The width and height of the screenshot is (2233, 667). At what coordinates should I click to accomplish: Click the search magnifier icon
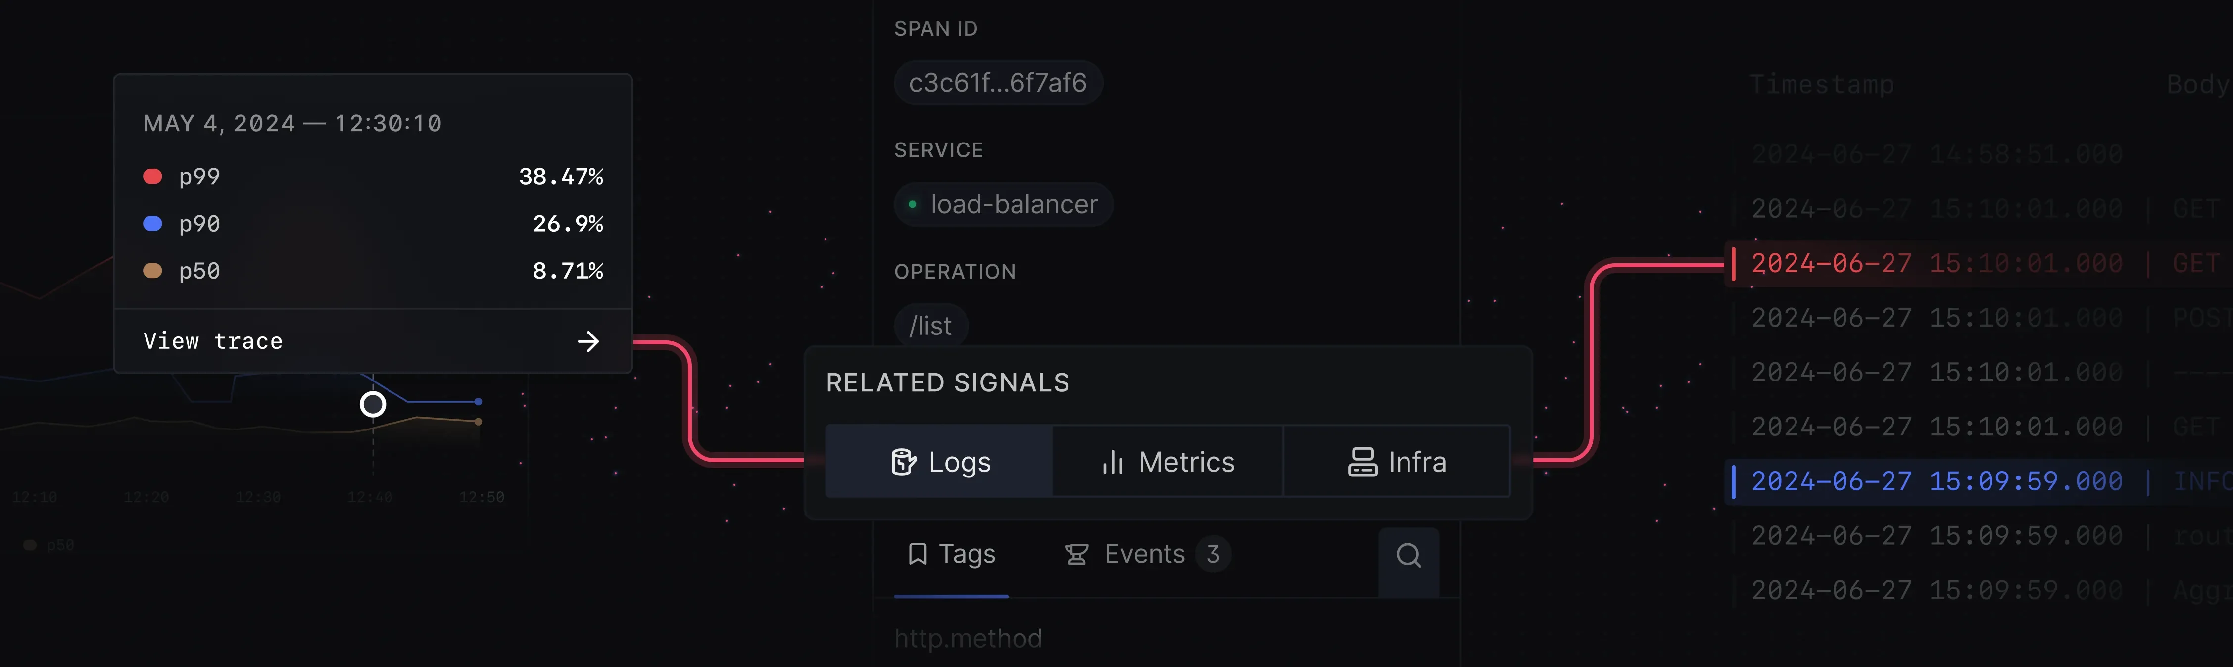pos(1408,555)
